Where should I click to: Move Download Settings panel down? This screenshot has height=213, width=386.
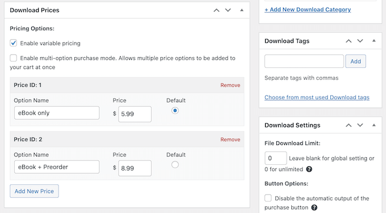point(360,125)
